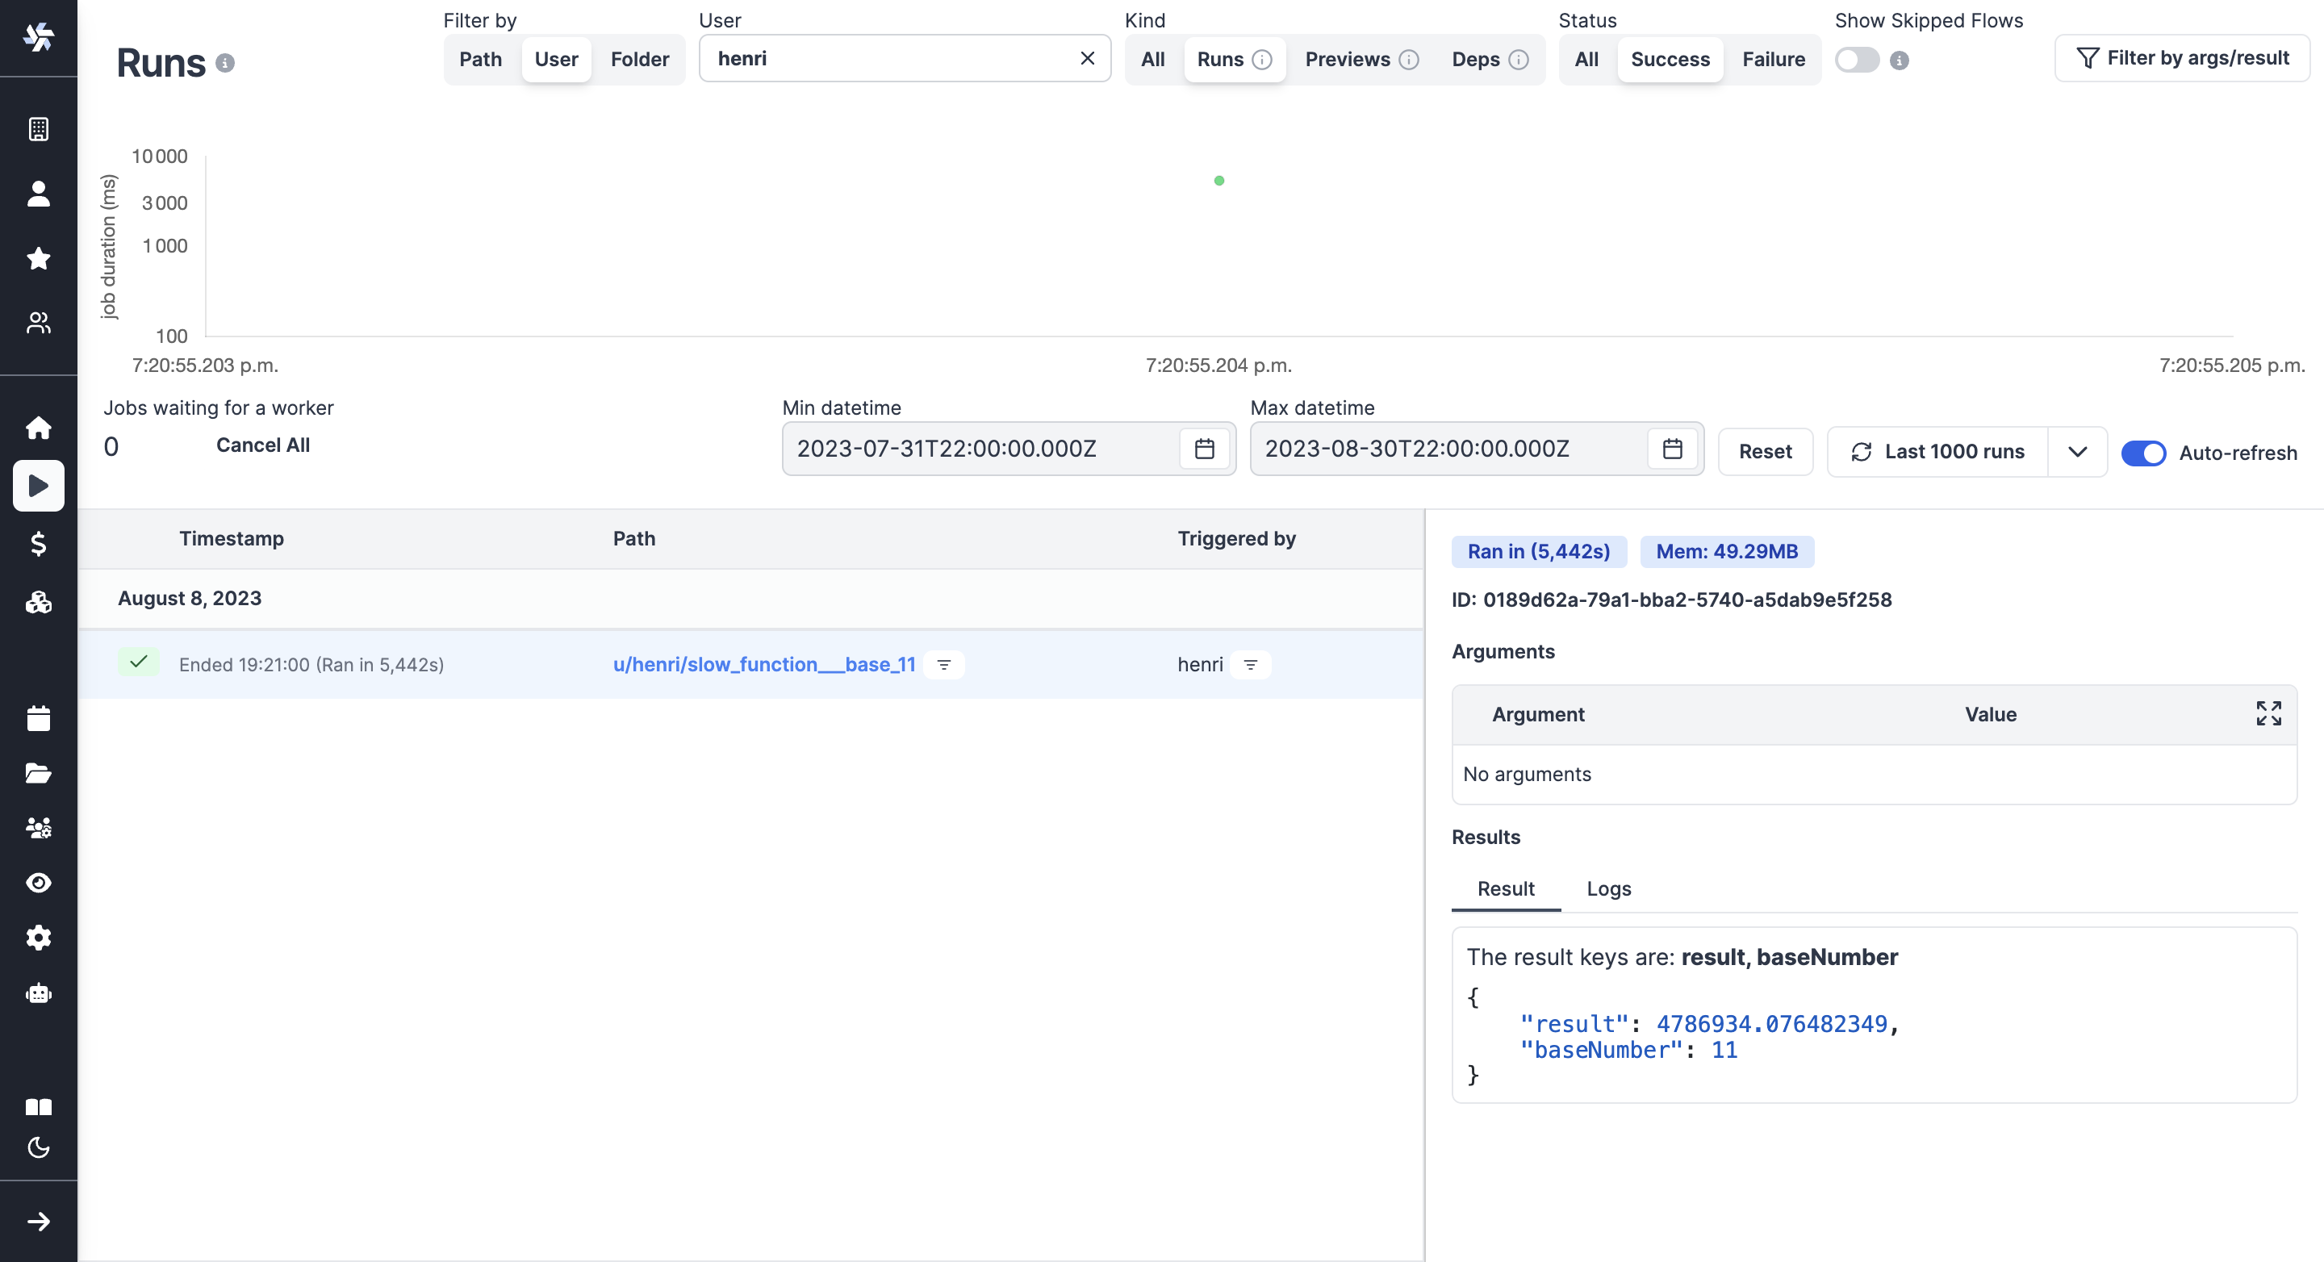Click the Reset button
This screenshot has width=2324, height=1262.
1765,452
